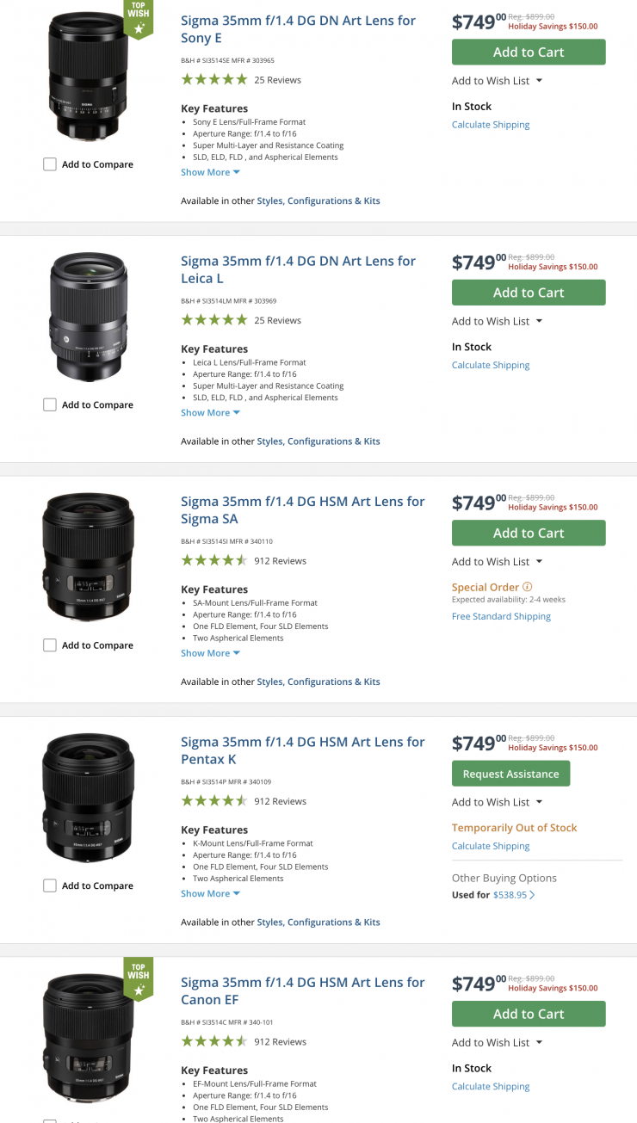The width and height of the screenshot is (637, 1123).
Task: Check Add to Compare for Leica L lens
Action: pos(50,404)
